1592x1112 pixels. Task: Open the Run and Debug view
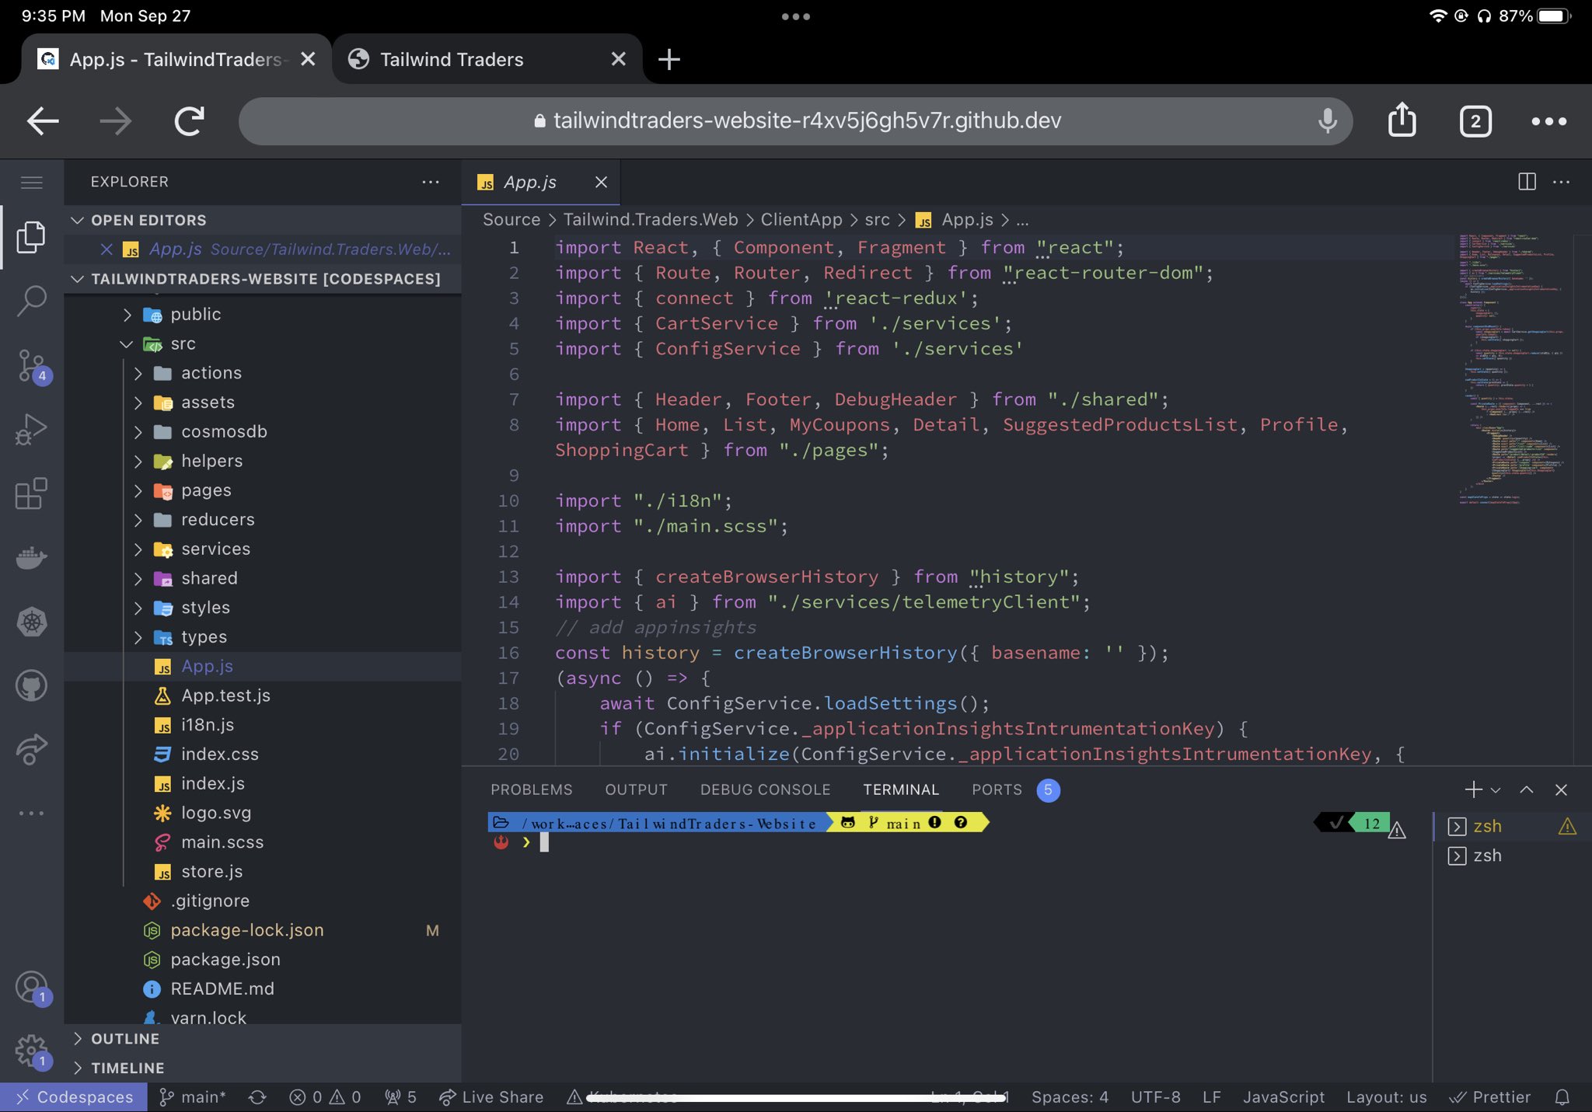[32, 429]
